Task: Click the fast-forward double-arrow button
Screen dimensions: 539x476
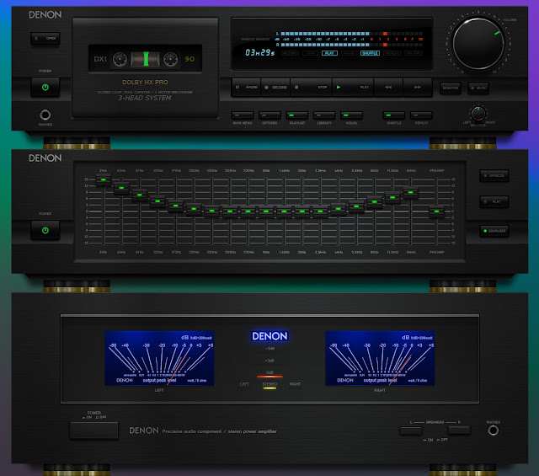Action: pyautogui.click(x=418, y=88)
